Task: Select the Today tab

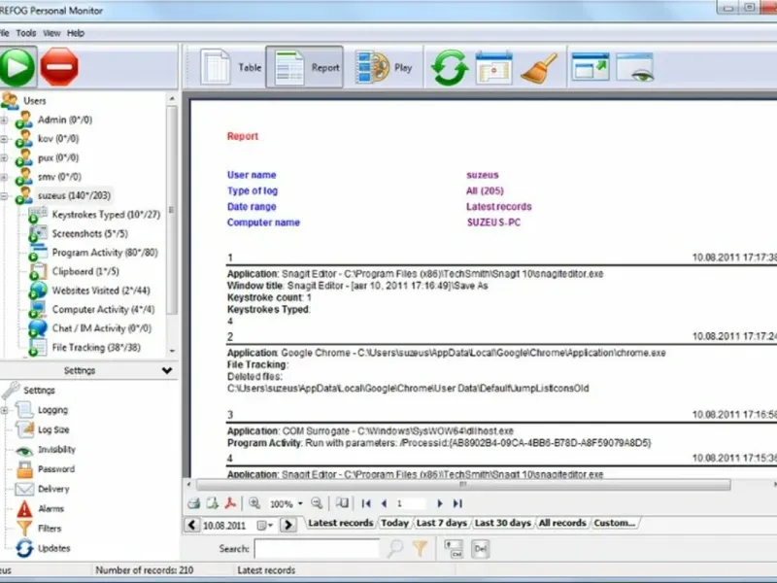Action: pyautogui.click(x=395, y=523)
